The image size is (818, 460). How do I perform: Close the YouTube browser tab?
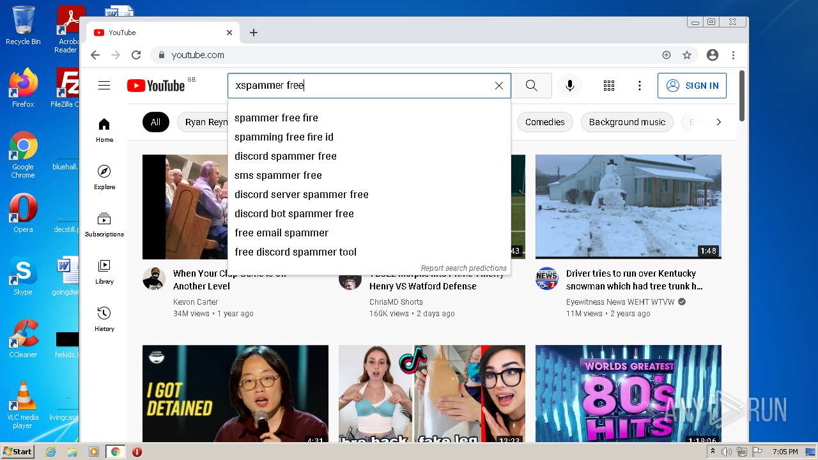coord(229,33)
